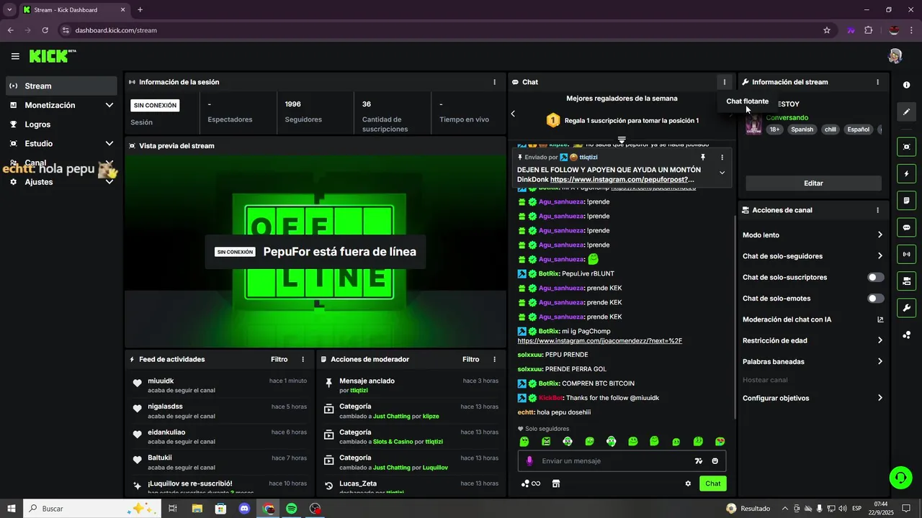Viewport: 922px width, 518px height.
Task: Toggle Chat de solo-suscriptores switch
Action: point(875,277)
